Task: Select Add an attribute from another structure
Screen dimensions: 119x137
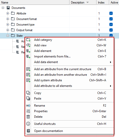Action: pos(69,75)
